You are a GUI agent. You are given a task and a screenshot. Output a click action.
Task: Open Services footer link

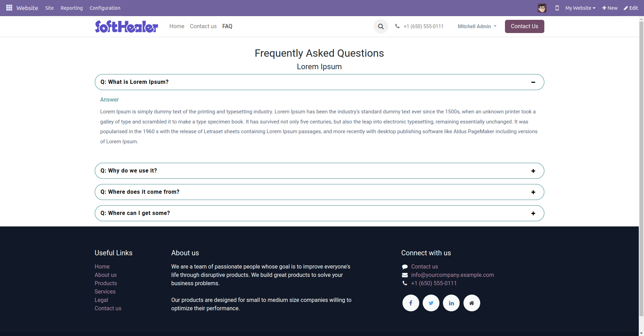click(105, 292)
